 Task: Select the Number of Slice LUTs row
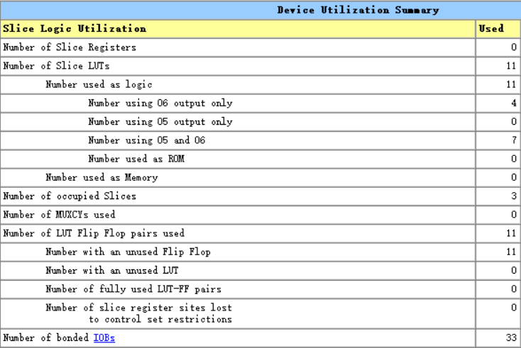tap(260, 66)
